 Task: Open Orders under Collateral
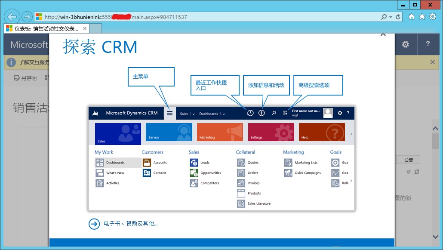click(x=248, y=173)
